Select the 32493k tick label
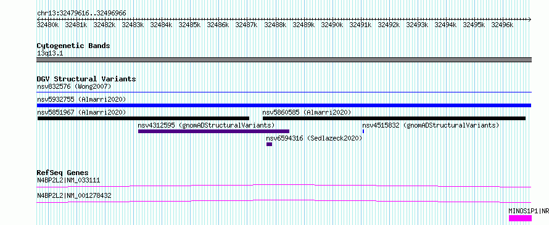This screenshot has height=225, width=549. tap(416, 25)
